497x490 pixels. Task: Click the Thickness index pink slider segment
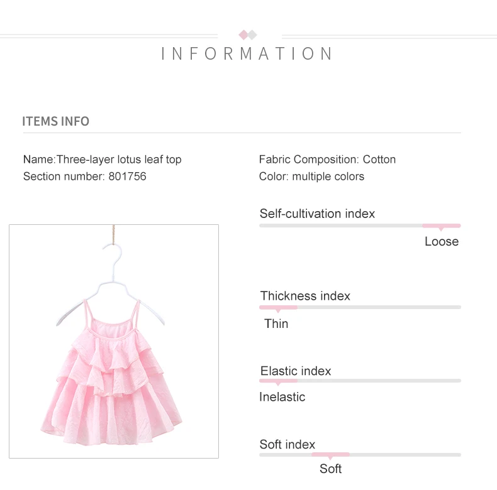(x=278, y=308)
